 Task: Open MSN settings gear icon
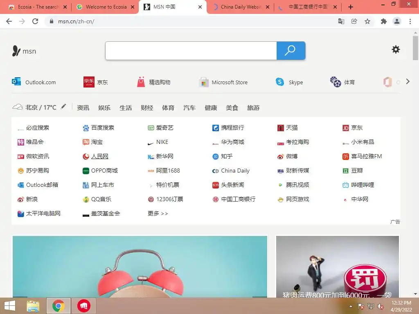pos(396,49)
